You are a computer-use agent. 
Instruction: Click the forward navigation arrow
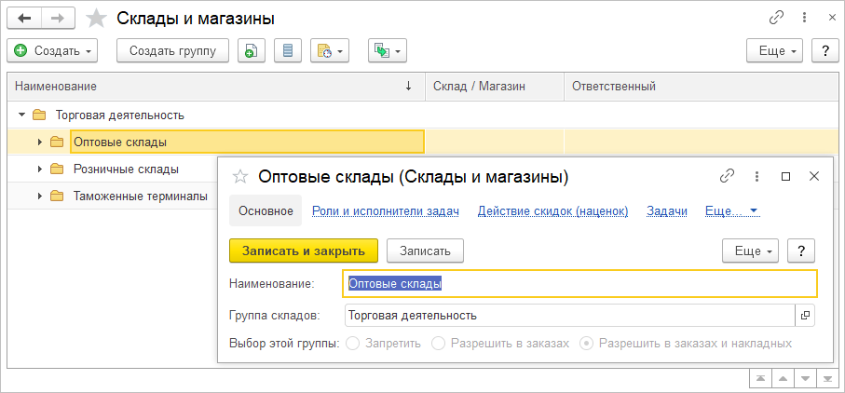(58, 18)
